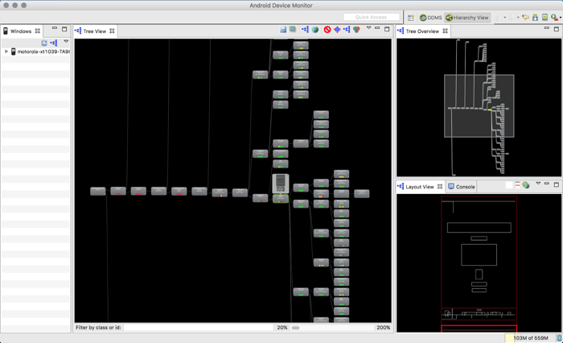Screen dimensions: 563x343
Task: Click Profile node colored circles icon
Action: [x=356, y=30]
